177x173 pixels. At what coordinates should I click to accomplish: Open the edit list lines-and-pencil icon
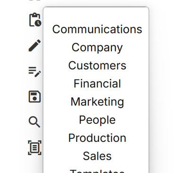[x=34, y=72]
